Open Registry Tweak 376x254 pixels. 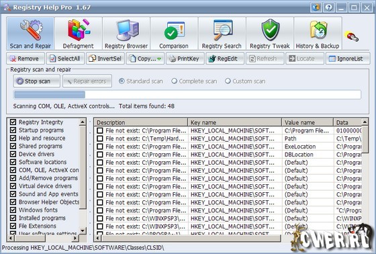[270, 34]
